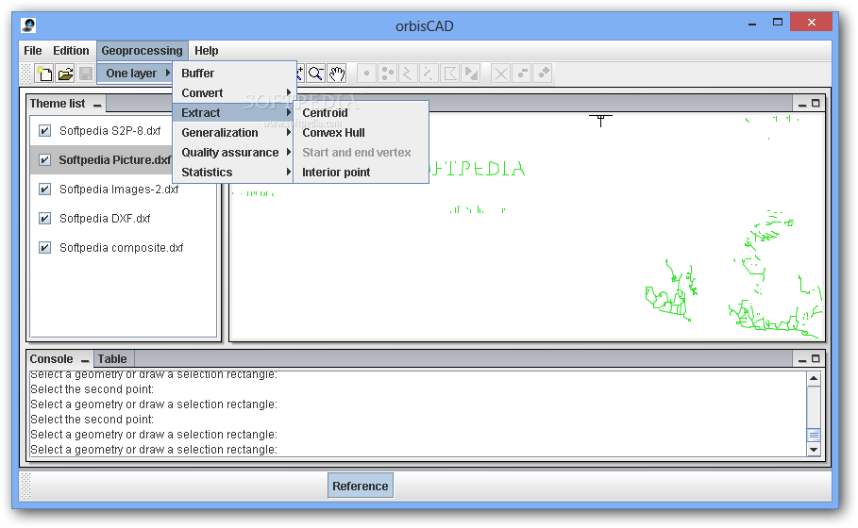Click the multipoint draw tool

pyautogui.click(x=387, y=74)
